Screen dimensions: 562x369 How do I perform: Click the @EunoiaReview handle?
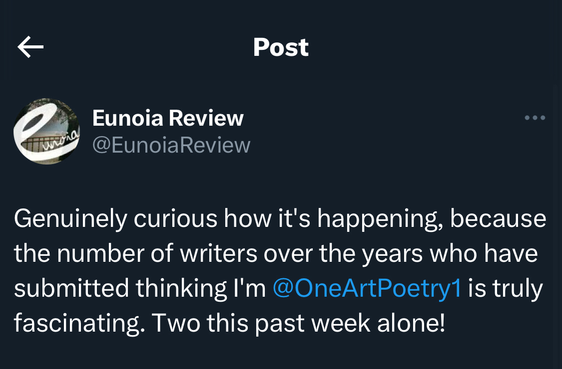(171, 145)
